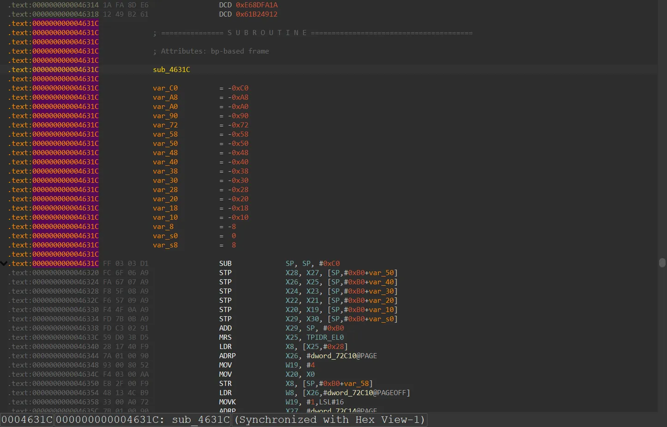This screenshot has height=427, width=667.
Task: Click the TPIDR_EL0 register operand
Action: click(x=325, y=337)
